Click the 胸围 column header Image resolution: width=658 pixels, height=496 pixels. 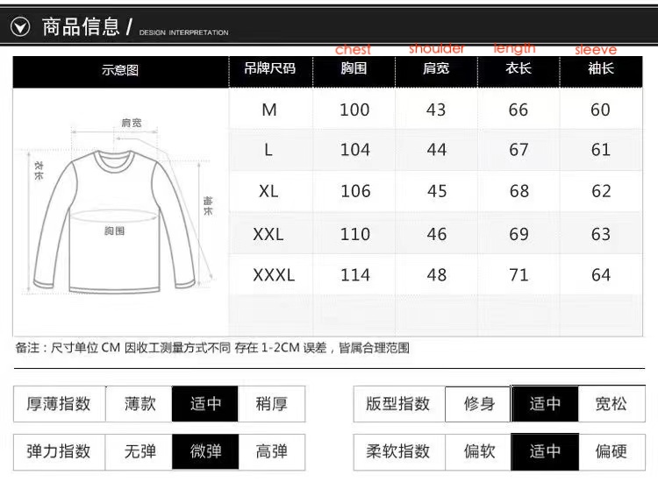tap(354, 69)
